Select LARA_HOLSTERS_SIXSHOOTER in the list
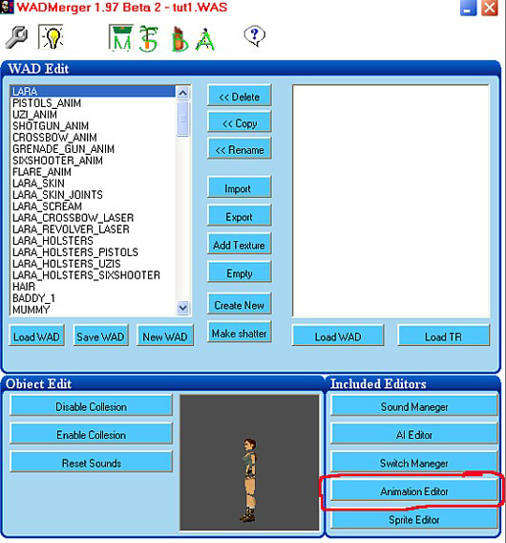This screenshot has width=506, height=543. 93,275
